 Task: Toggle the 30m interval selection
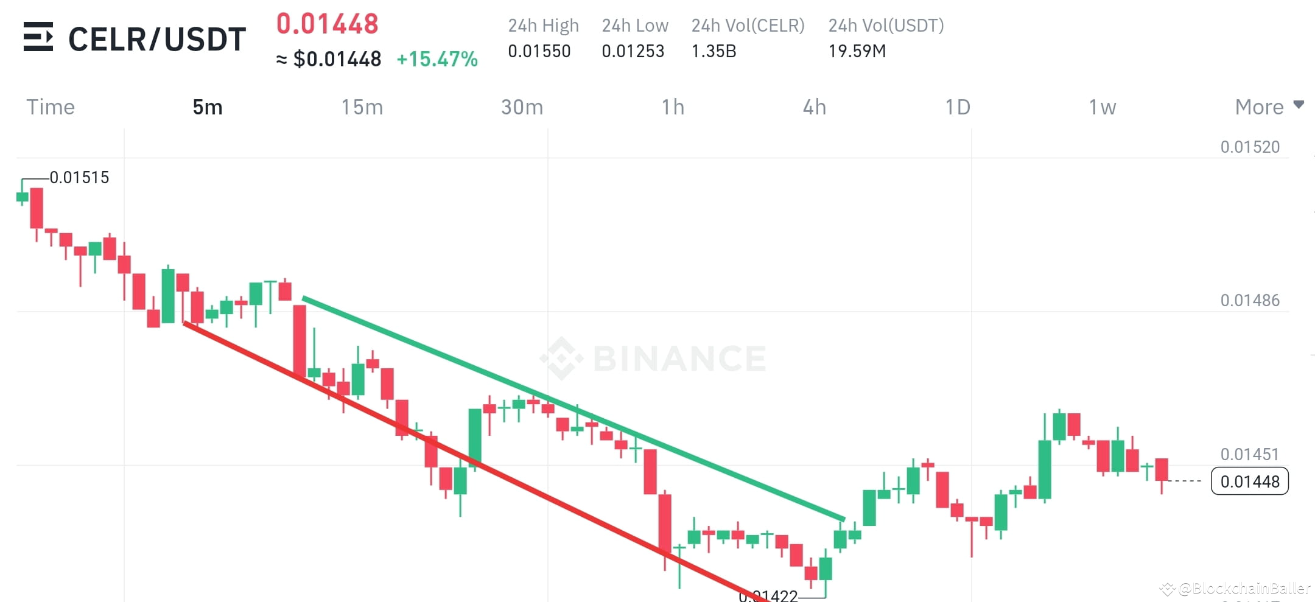tap(521, 107)
